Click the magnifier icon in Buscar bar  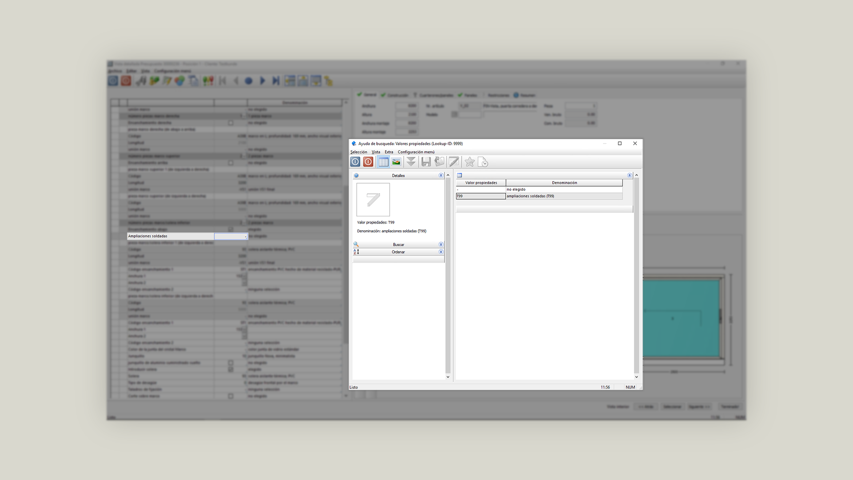356,244
